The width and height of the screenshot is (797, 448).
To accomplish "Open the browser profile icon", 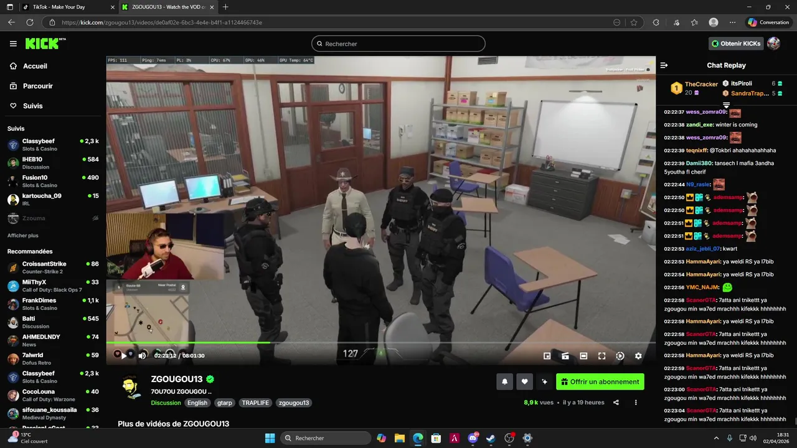I will click(x=714, y=22).
